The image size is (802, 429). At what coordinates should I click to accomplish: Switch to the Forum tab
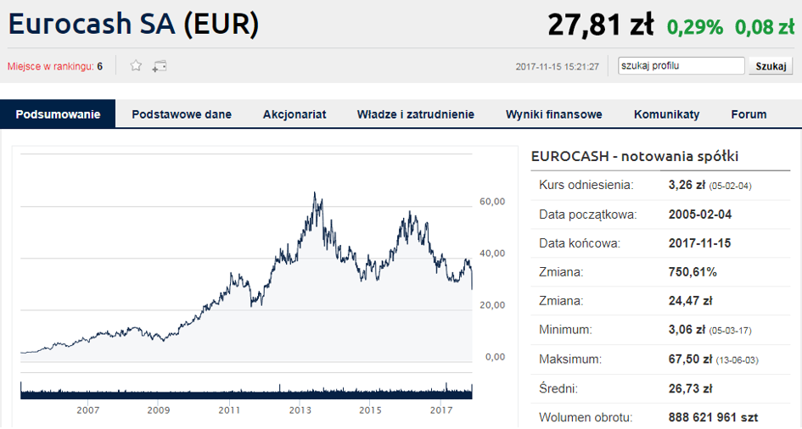click(x=749, y=114)
